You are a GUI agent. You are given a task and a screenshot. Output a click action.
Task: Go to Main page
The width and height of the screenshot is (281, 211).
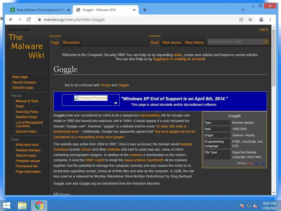[x=20, y=77]
